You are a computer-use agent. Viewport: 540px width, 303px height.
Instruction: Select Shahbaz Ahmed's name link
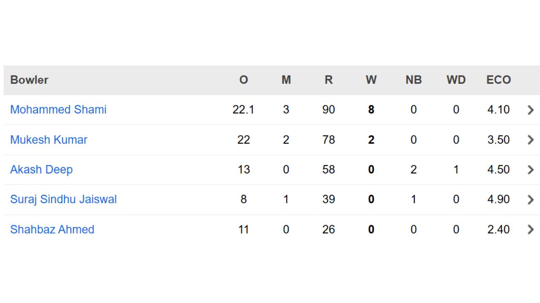[x=52, y=229]
